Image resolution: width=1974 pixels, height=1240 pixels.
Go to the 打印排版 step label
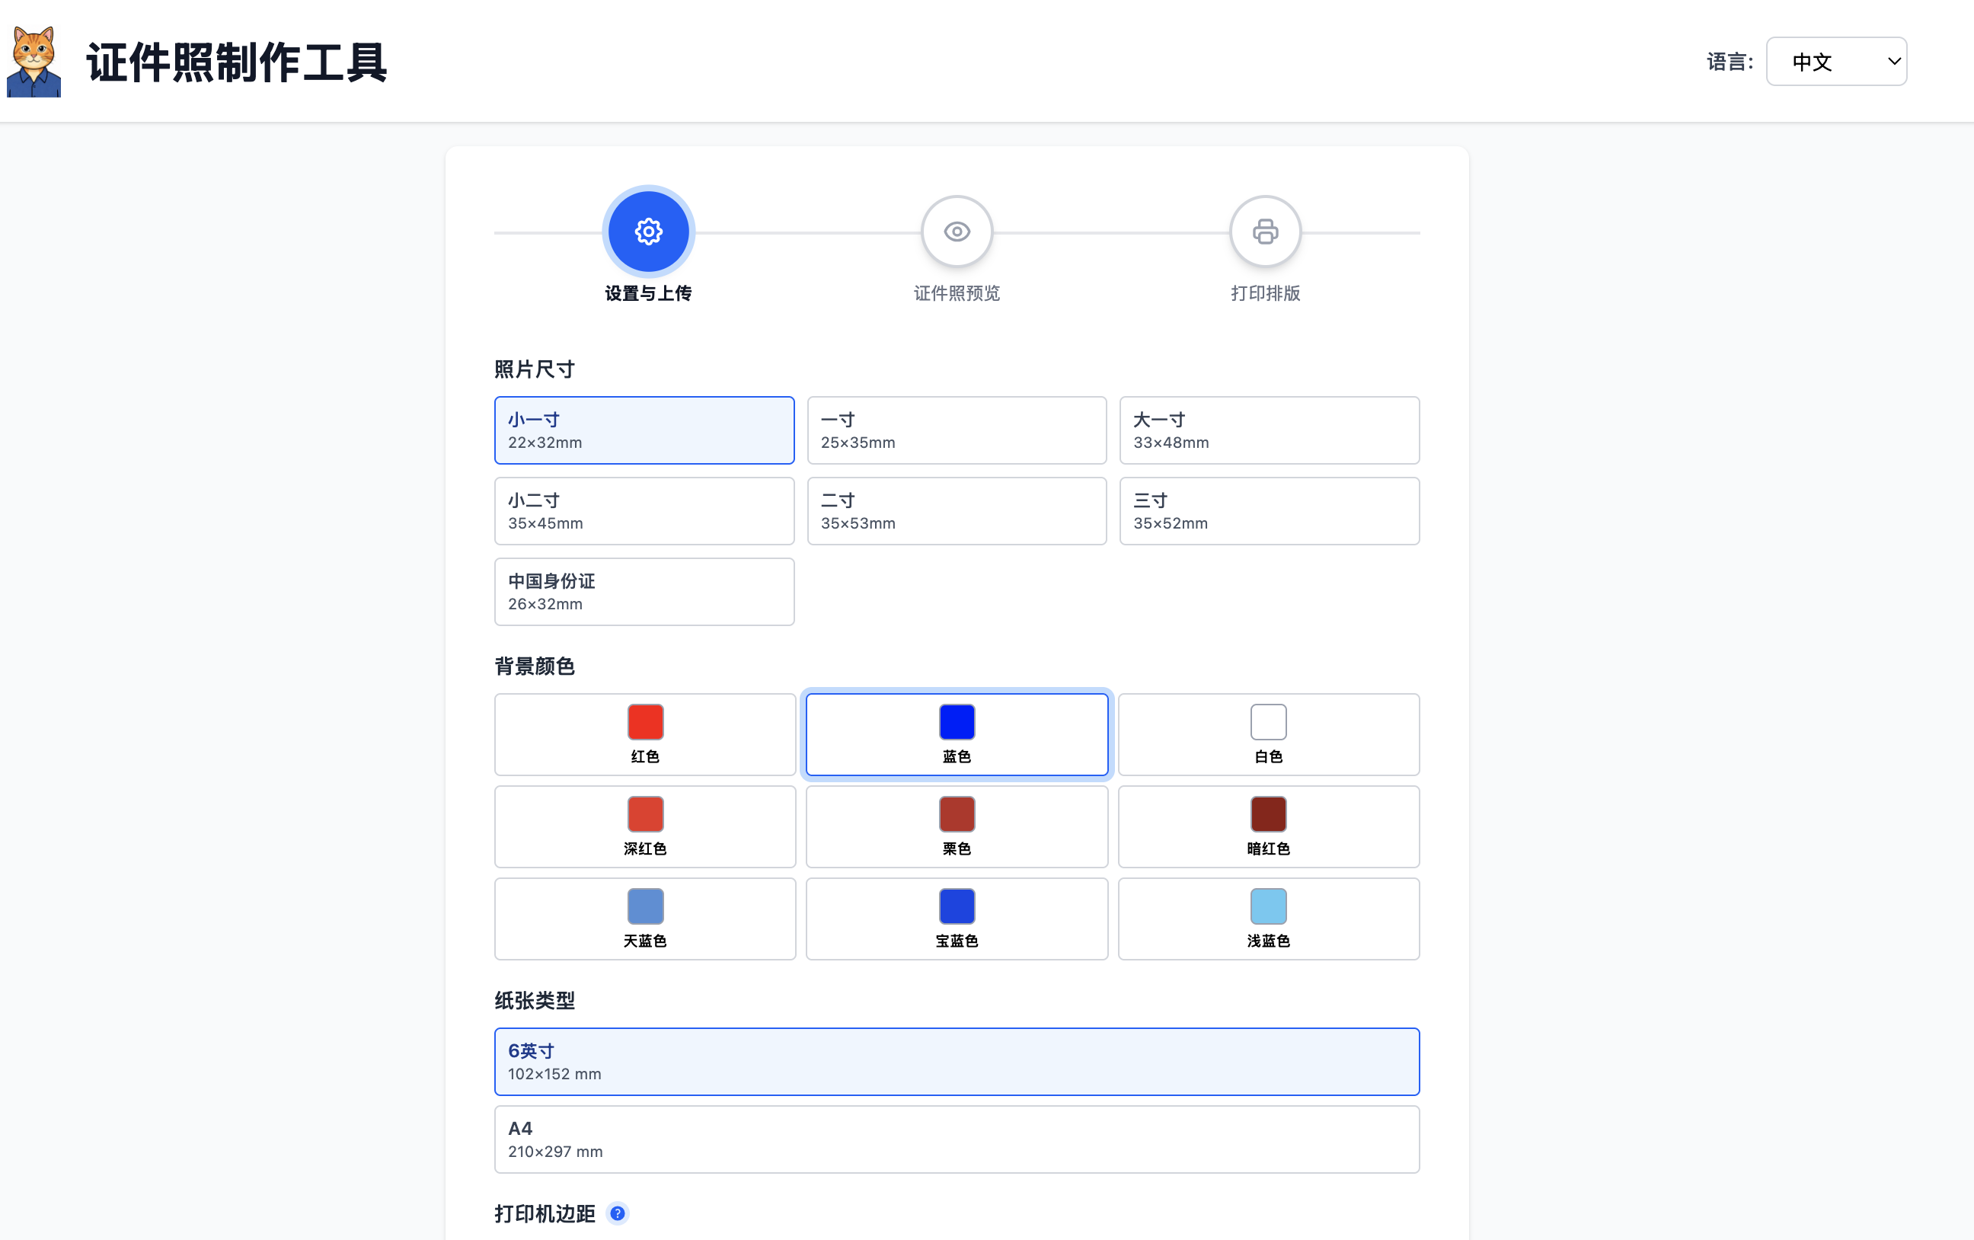(x=1264, y=293)
